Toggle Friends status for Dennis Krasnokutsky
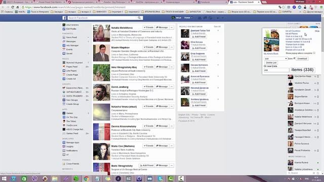 tap(148, 126)
